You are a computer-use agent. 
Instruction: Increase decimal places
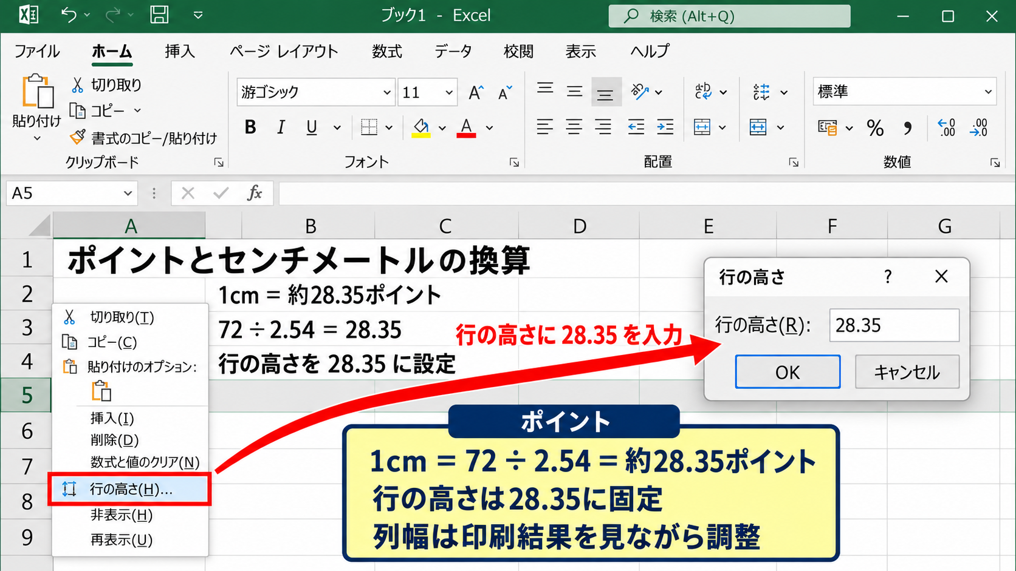tap(947, 127)
